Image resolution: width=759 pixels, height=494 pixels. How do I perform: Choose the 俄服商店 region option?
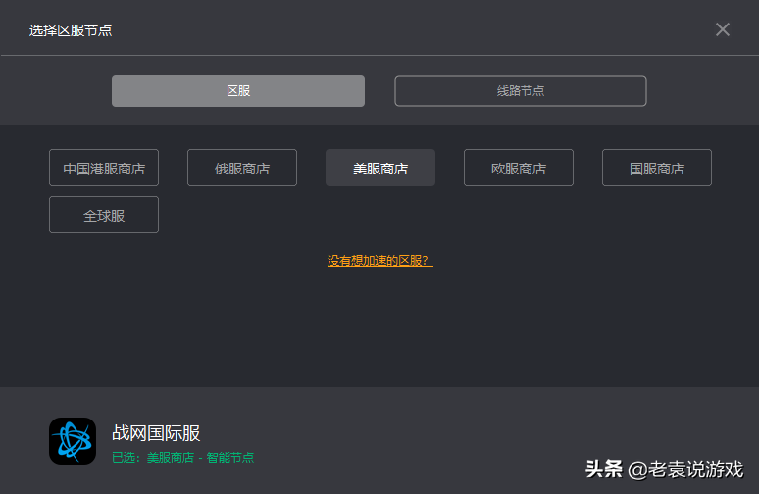(x=242, y=168)
